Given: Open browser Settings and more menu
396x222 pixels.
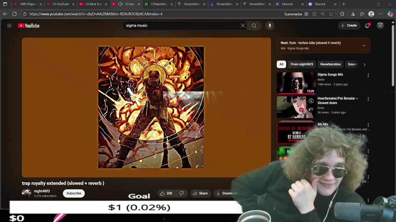Looking at the screenshot, I should [381, 14].
